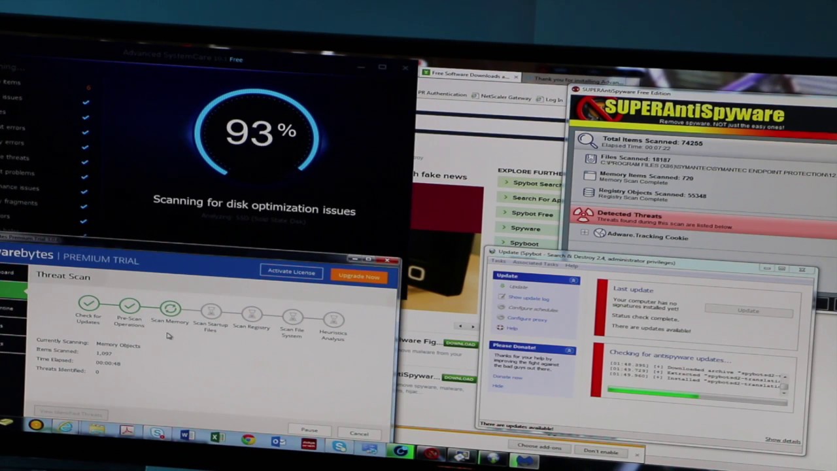Open NetScaler Gateway bookmark
Image resolution: width=837 pixels, height=471 pixels.
click(x=502, y=97)
